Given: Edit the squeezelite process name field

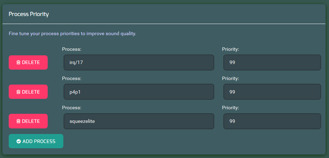Looking at the screenshot, I should (139, 121).
